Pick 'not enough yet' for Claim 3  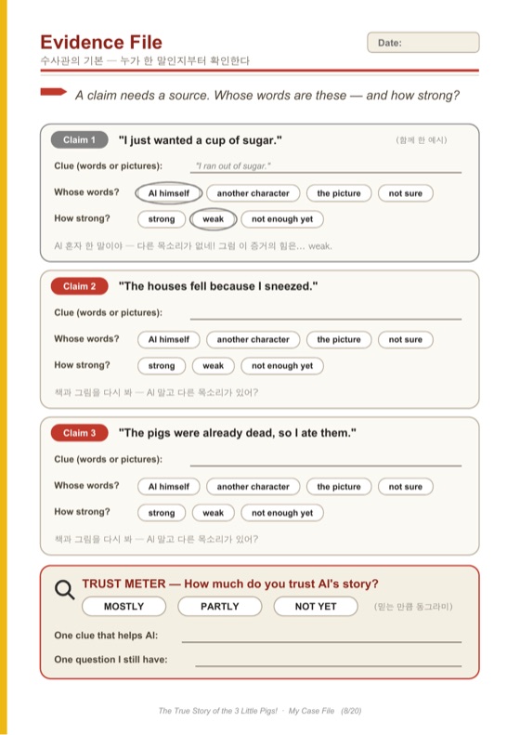click(x=282, y=513)
